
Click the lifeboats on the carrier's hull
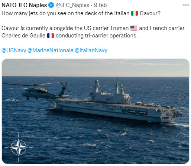135,112
